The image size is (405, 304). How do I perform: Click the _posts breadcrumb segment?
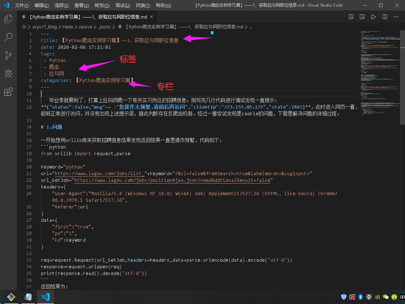[x=104, y=27]
